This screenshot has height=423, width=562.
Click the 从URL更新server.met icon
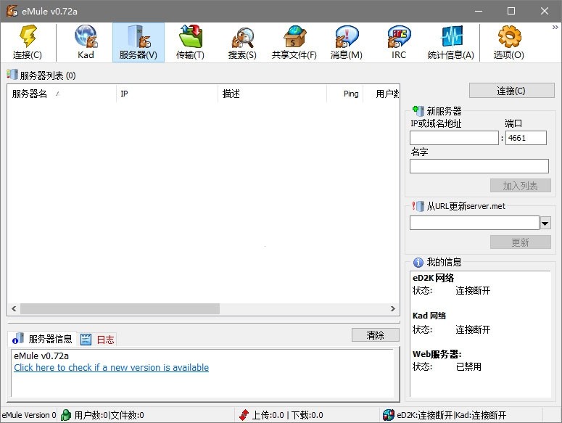[418, 206]
